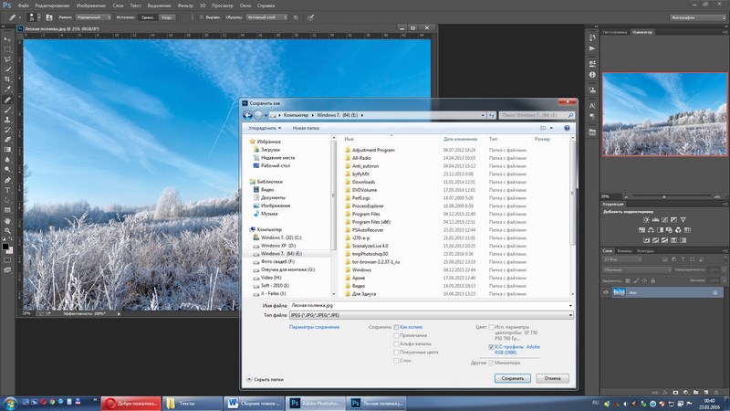Image resolution: width=730 pixels, height=411 pixels.
Task: Click the brush panel toggle icon in options bar
Action: 49,17
